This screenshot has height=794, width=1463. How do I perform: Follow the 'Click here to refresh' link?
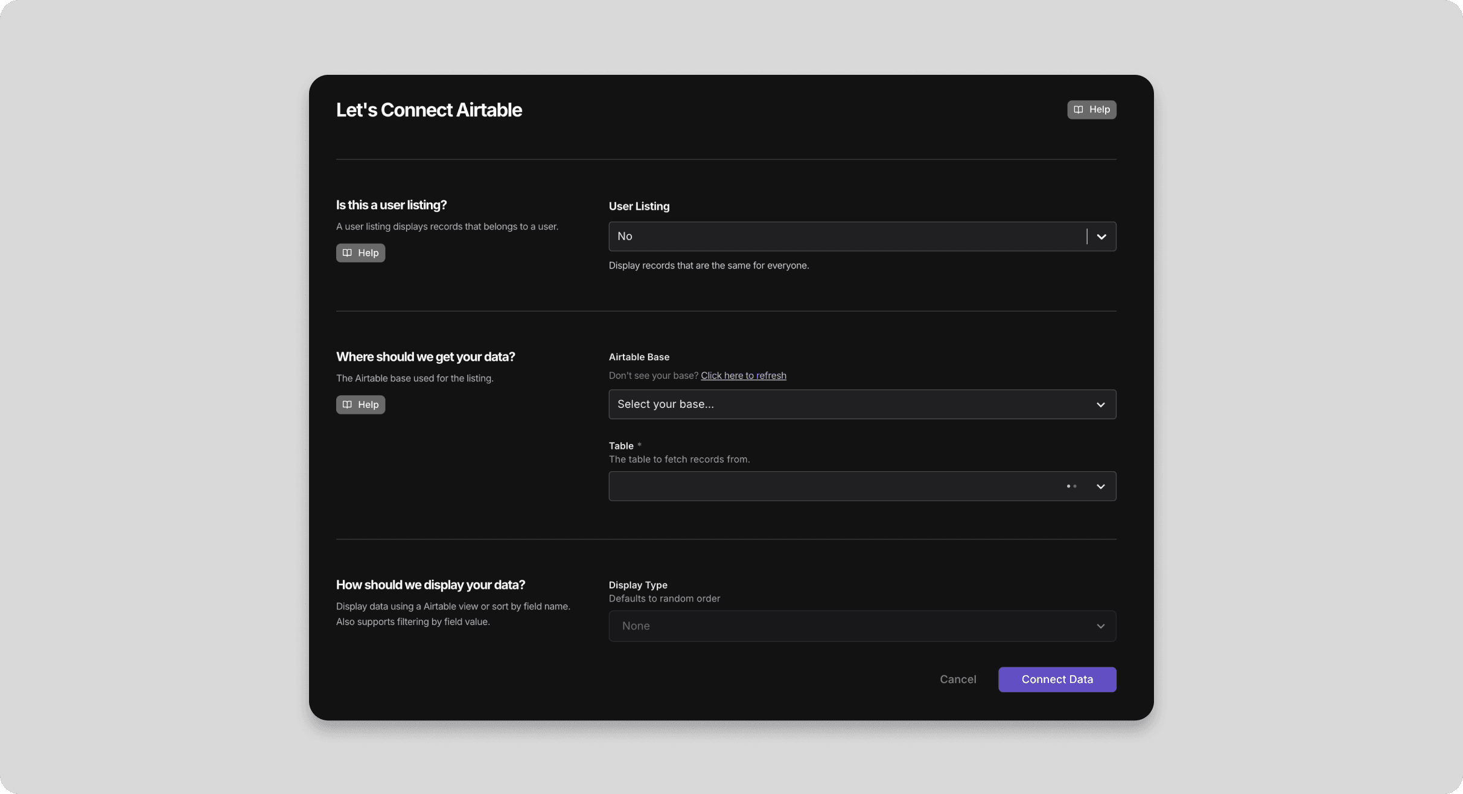point(744,375)
